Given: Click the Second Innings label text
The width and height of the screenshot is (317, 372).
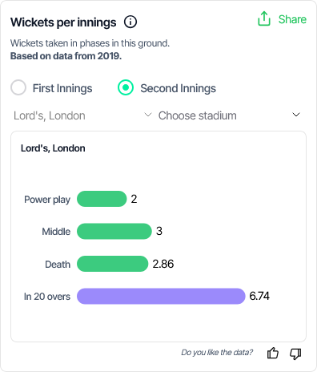Looking at the screenshot, I should [x=179, y=88].
